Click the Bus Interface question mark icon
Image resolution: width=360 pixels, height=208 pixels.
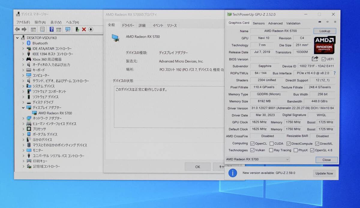pyautogui.click(x=334, y=73)
